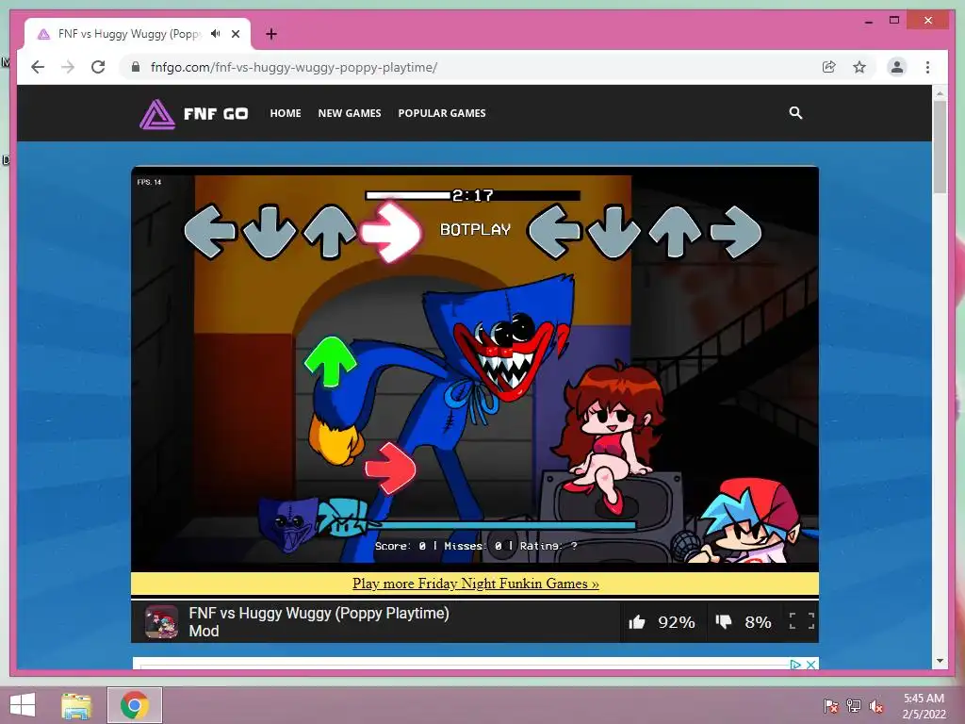Mute the tab using its speaker icon
This screenshot has width=965, height=724.
216,34
